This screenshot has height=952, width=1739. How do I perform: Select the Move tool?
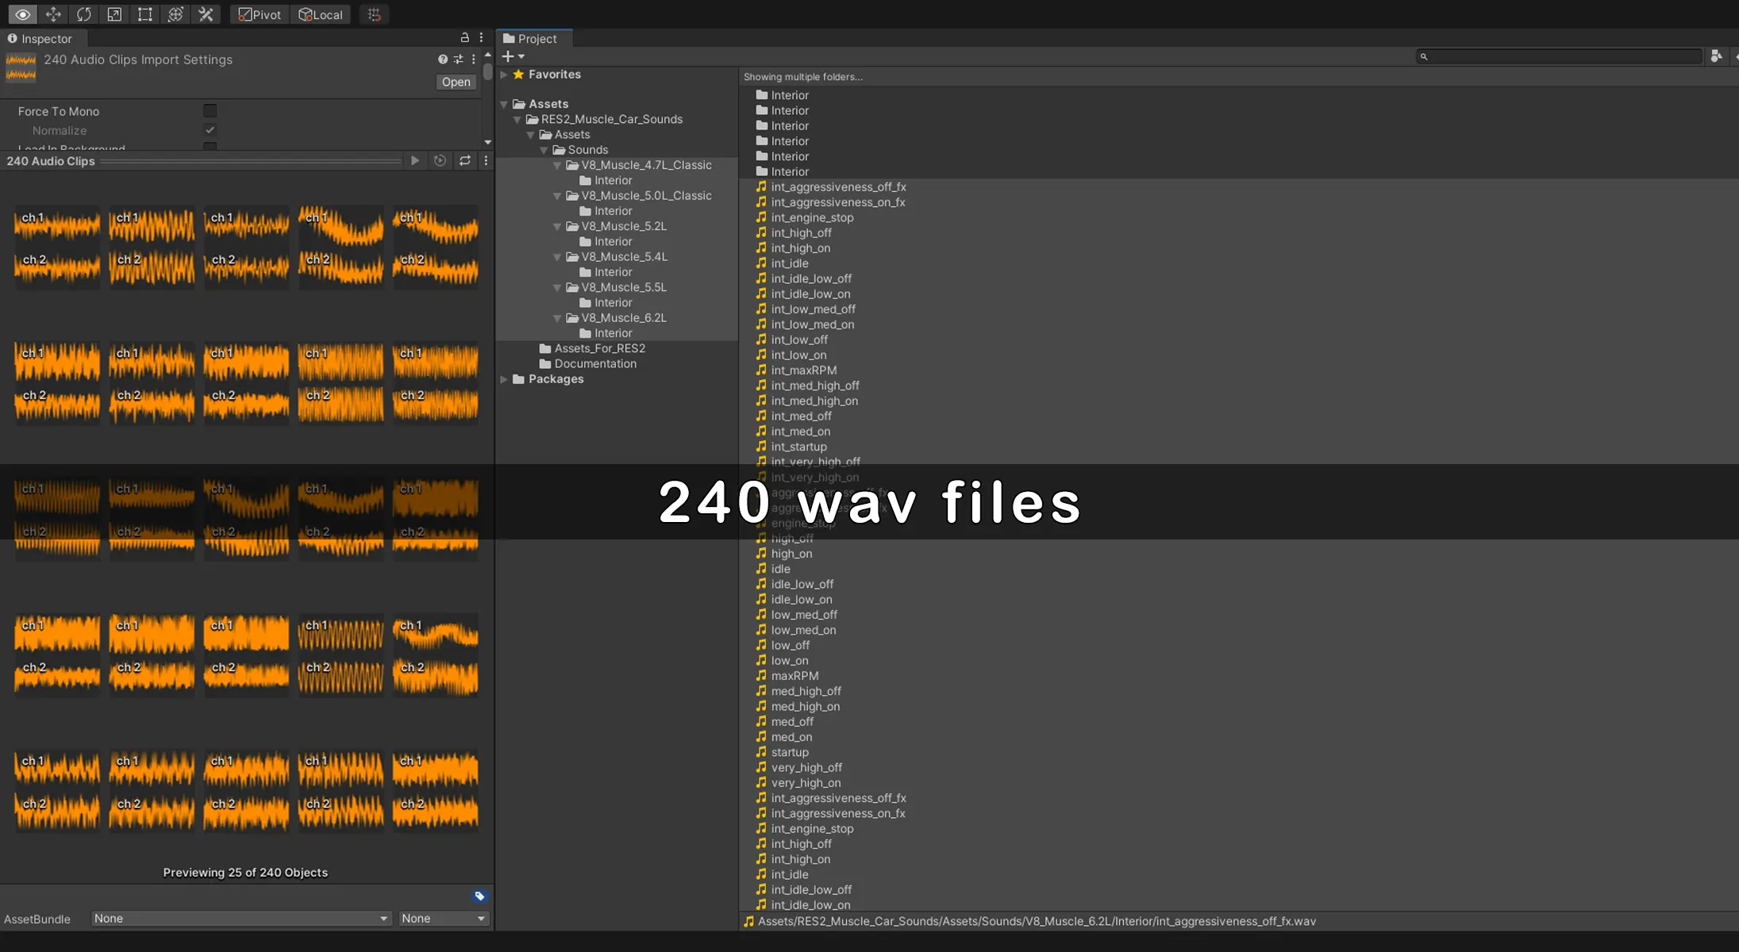53,14
